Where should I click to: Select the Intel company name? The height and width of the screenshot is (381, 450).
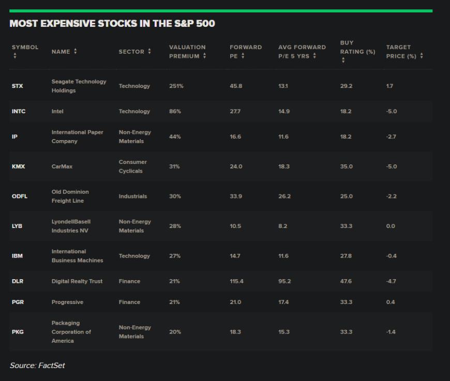57,111
